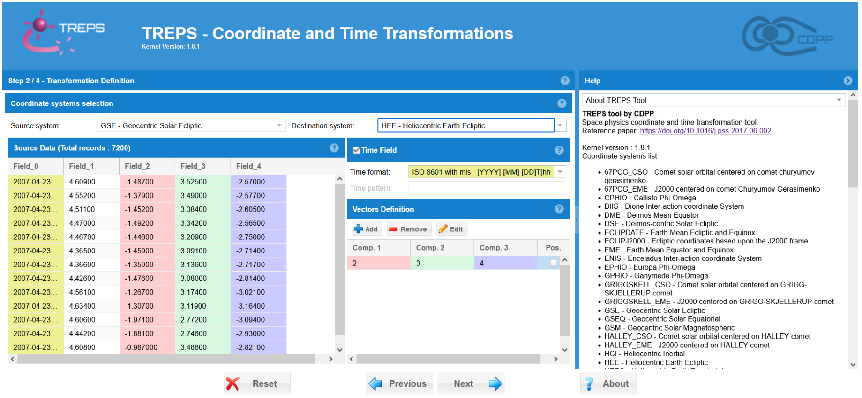Click Help panel vertical scrollbar thumb
This screenshot has width=862, height=398.
click(x=853, y=143)
